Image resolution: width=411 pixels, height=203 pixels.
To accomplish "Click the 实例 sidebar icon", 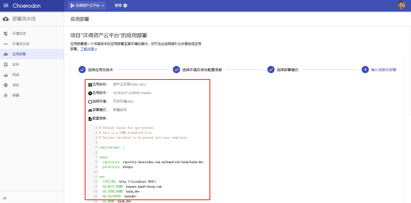I will [x=6, y=64].
